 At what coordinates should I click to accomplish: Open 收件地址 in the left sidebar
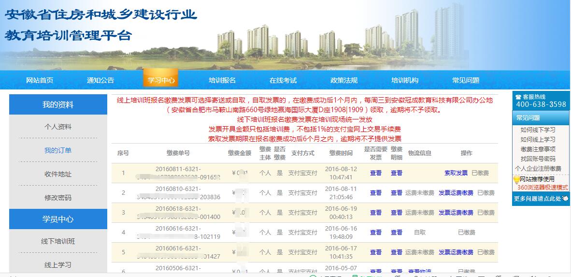(58, 174)
